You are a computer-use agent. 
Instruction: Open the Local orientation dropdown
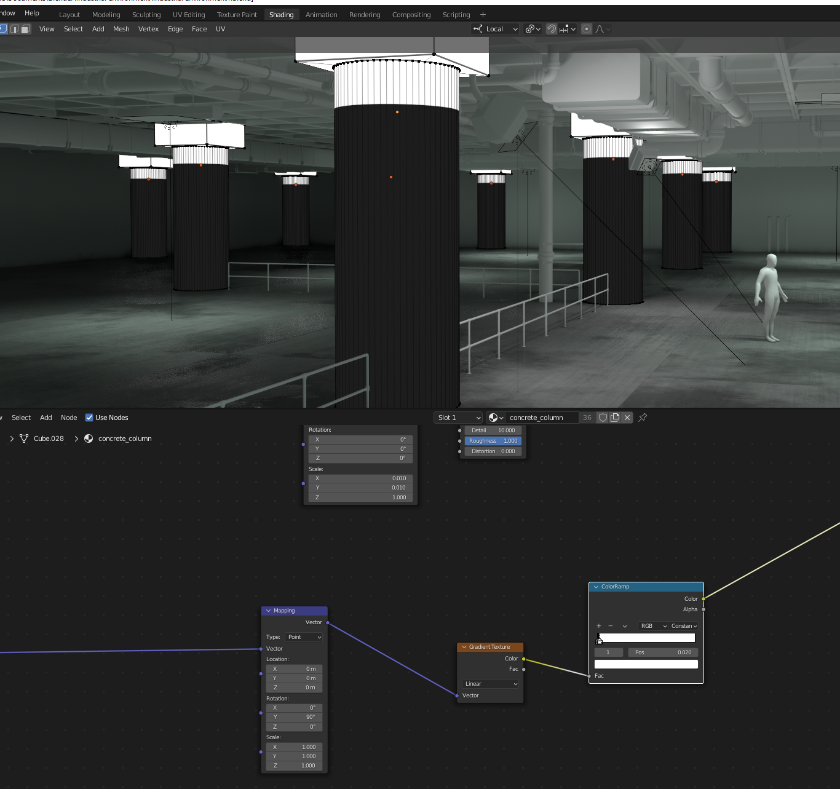pyautogui.click(x=496, y=29)
